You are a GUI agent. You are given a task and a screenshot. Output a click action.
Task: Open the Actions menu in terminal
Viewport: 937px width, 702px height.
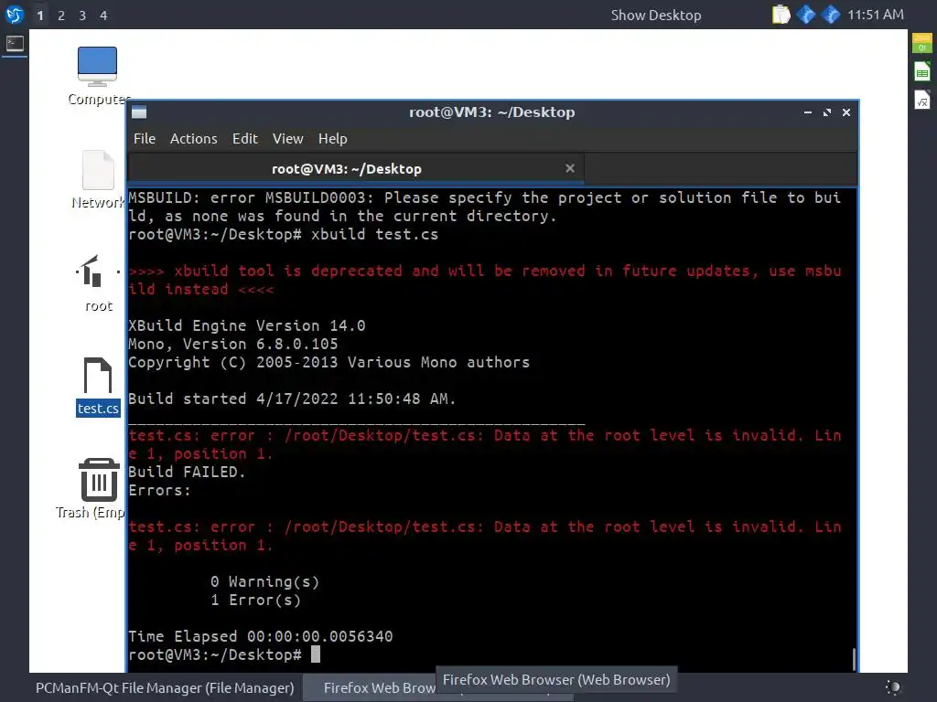pyautogui.click(x=194, y=139)
